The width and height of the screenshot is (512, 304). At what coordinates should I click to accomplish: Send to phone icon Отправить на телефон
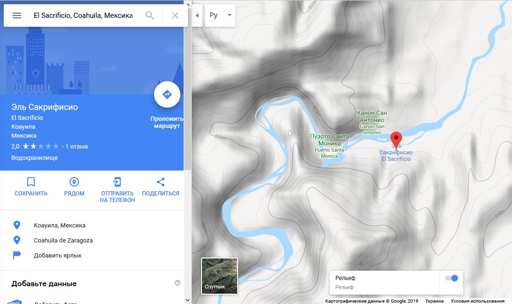[117, 182]
